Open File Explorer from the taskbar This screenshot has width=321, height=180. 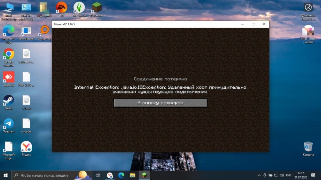133,175
